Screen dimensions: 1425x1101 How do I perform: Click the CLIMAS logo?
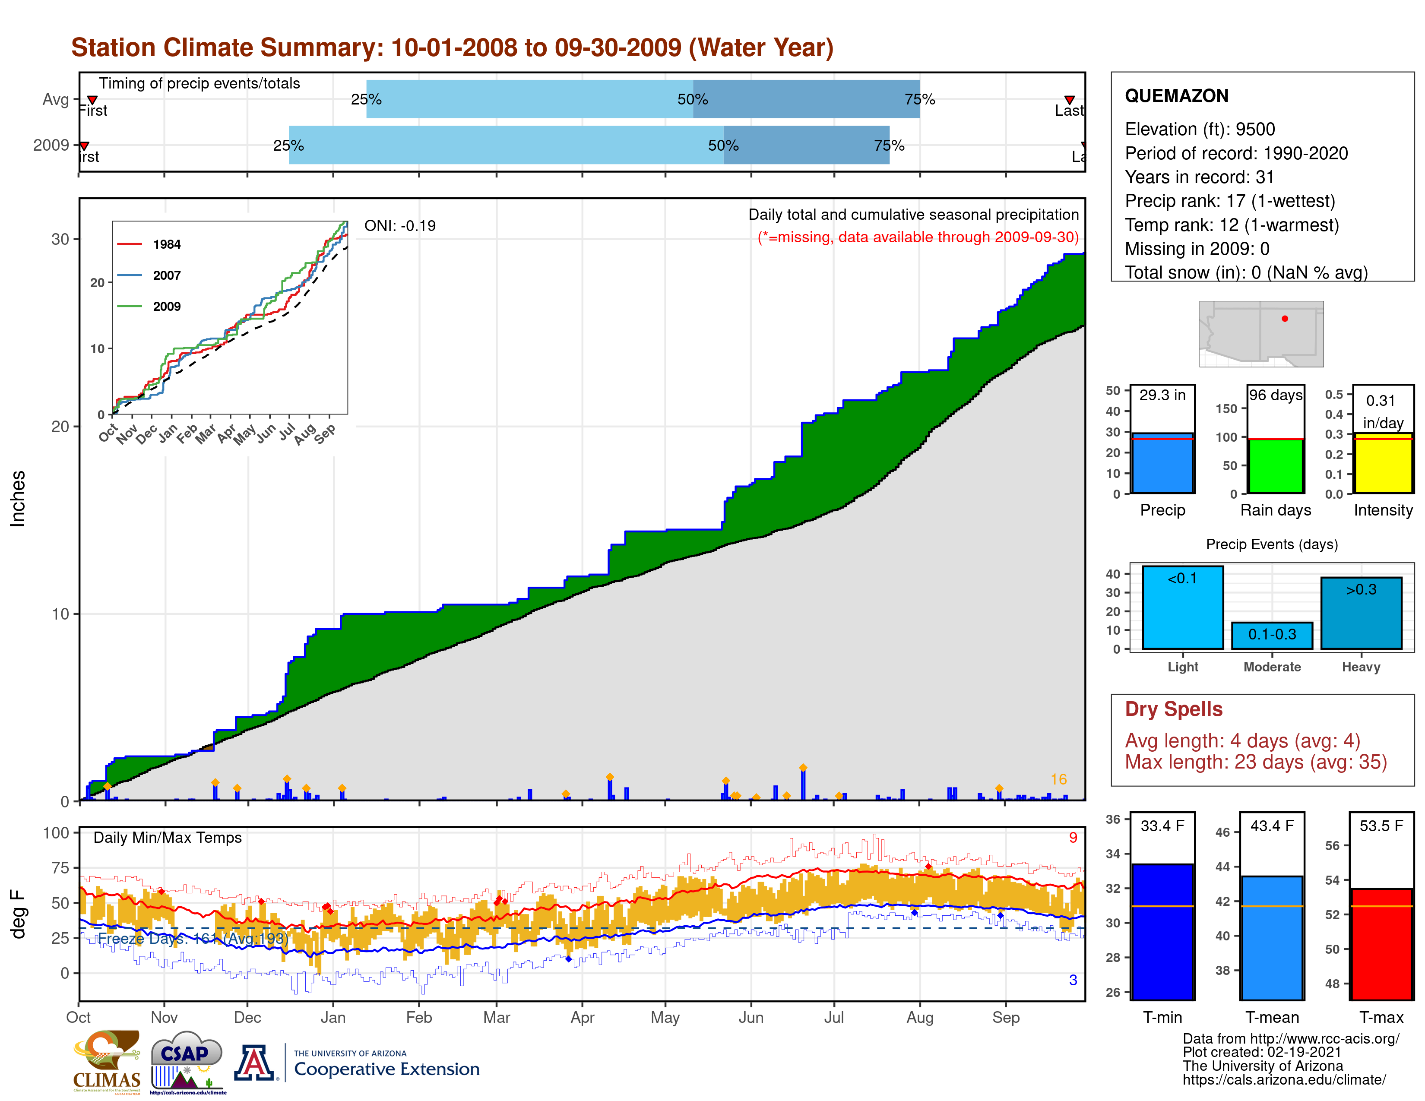(107, 1062)
